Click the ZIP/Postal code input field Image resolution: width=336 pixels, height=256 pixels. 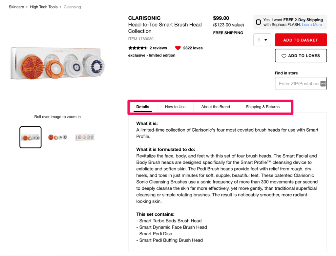pos(298,84)
